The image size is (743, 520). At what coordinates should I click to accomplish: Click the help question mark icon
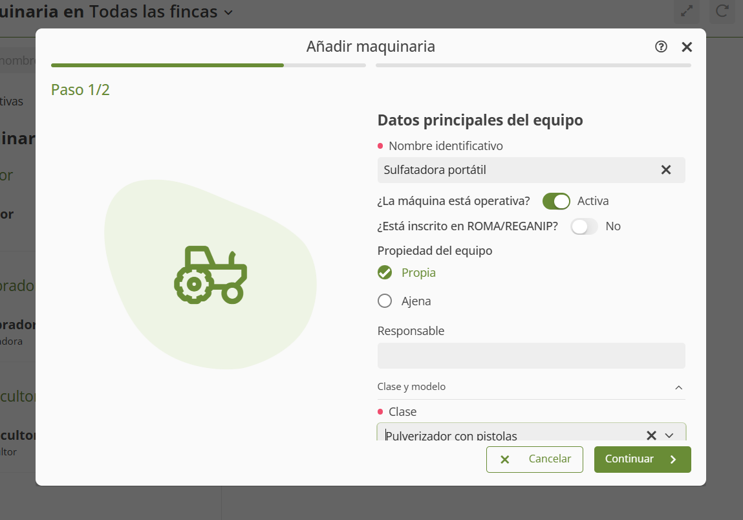click(661, 47)
